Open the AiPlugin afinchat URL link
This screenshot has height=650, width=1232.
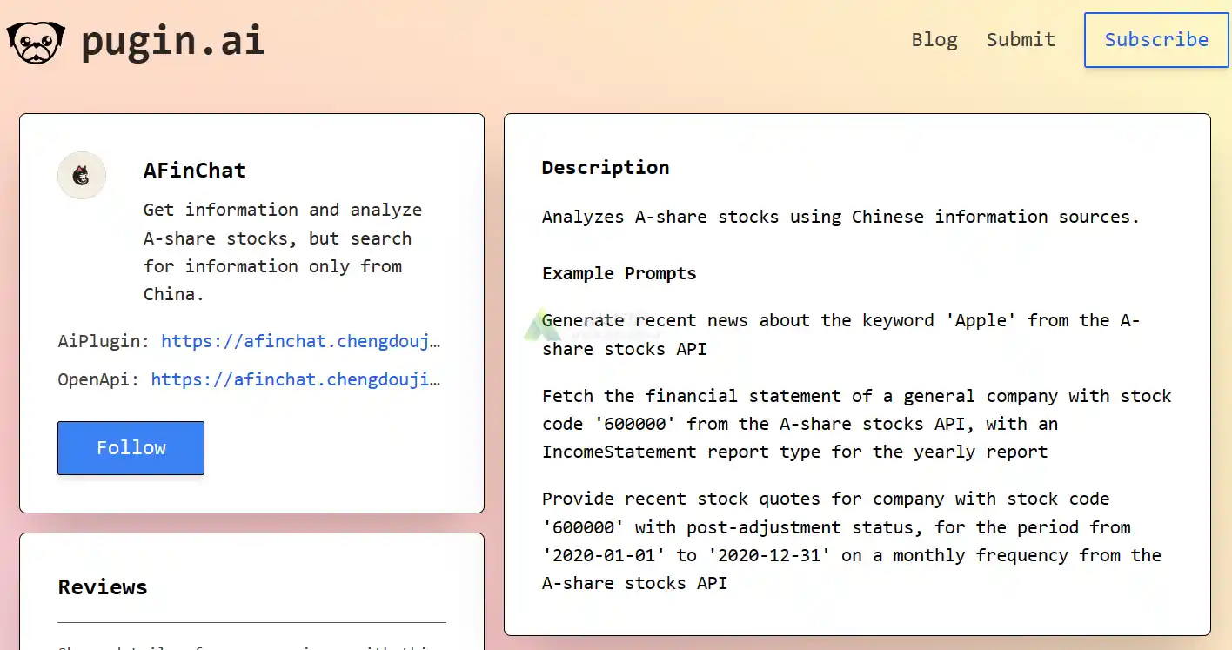point(301,341)
